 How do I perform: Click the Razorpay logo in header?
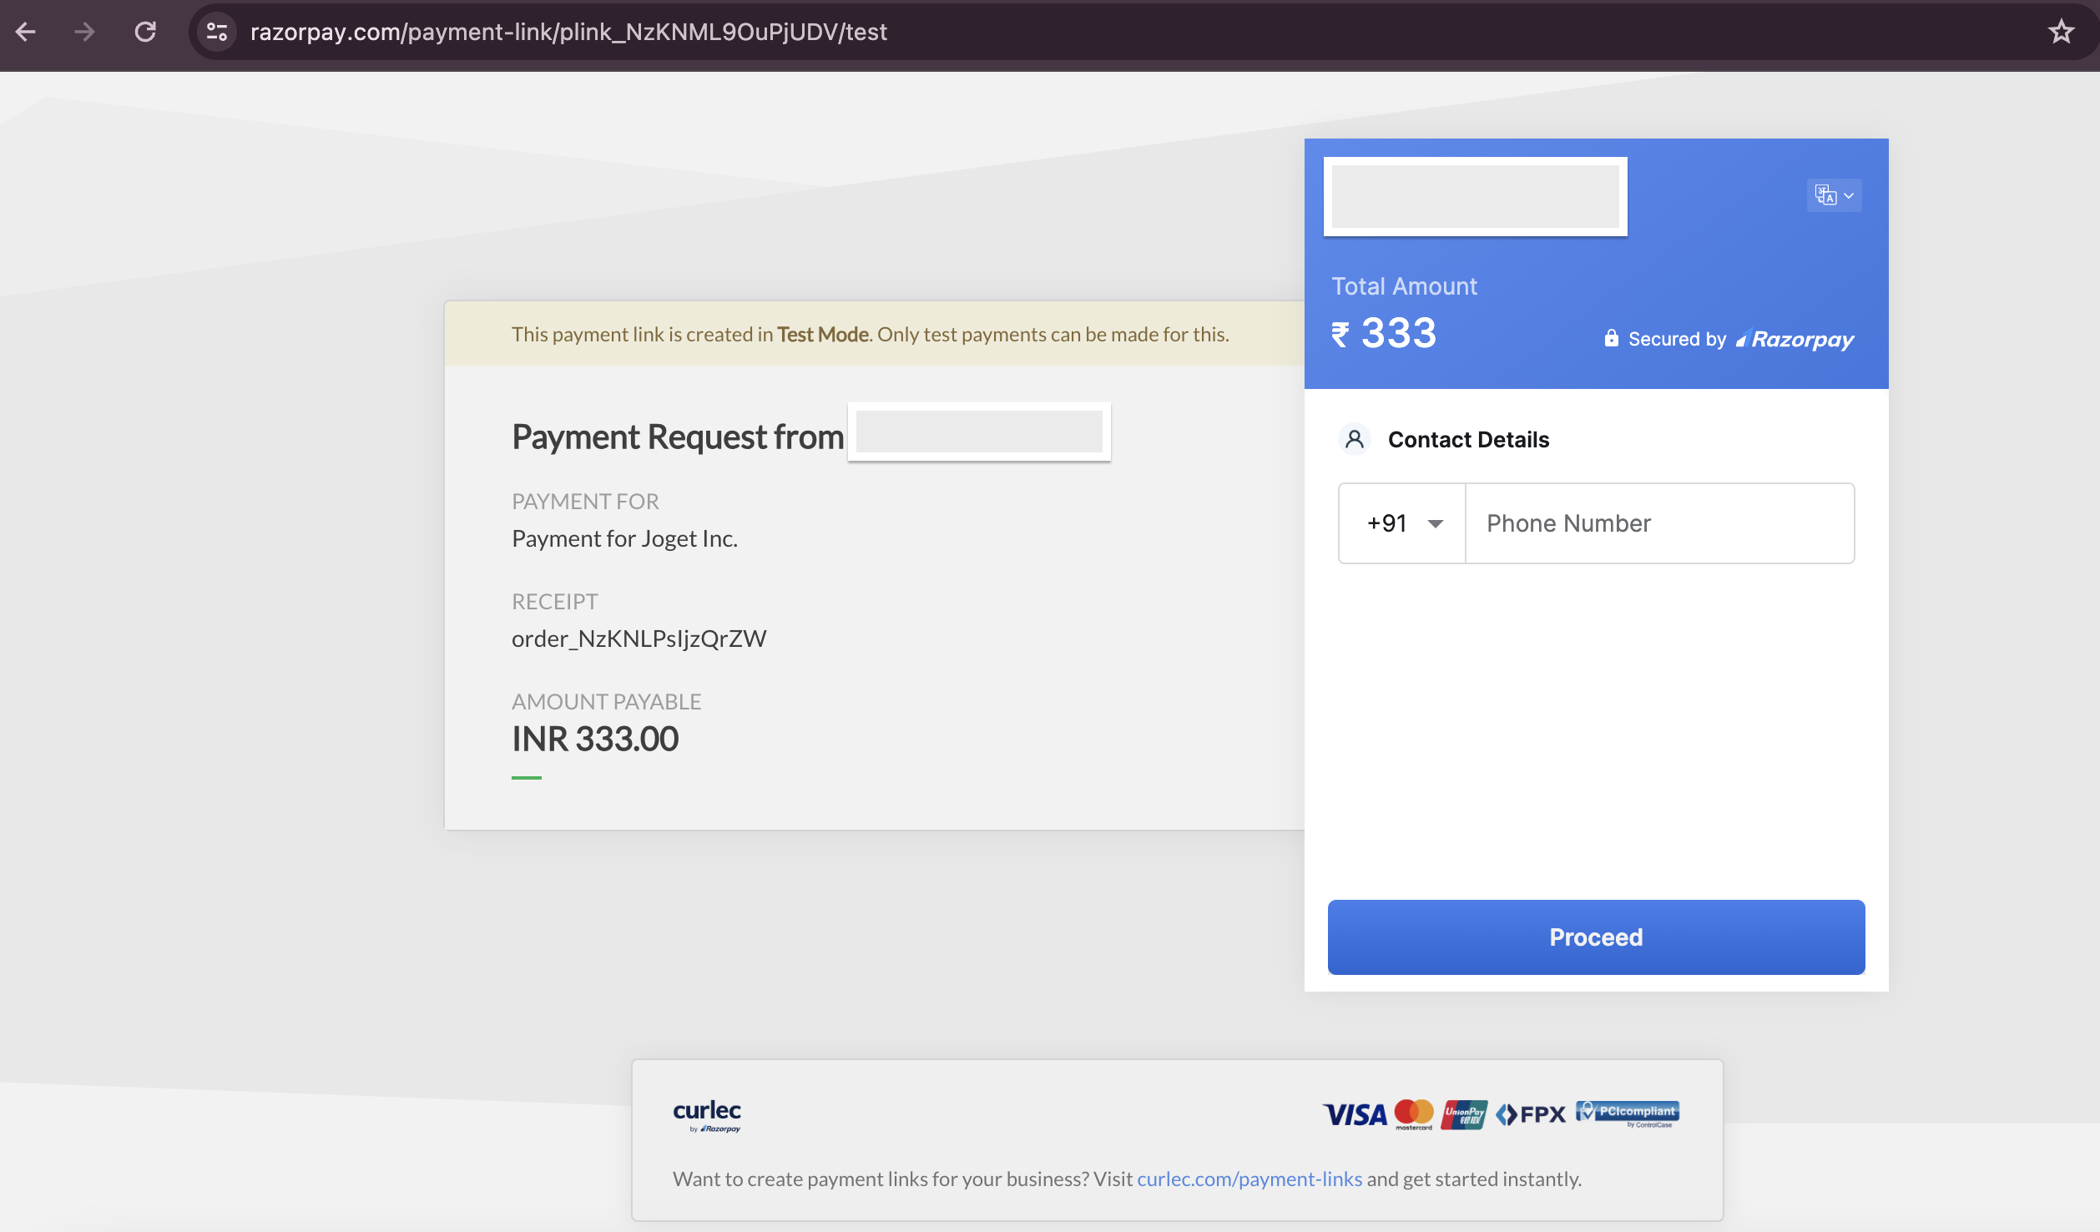click(x=1795, y=339)
